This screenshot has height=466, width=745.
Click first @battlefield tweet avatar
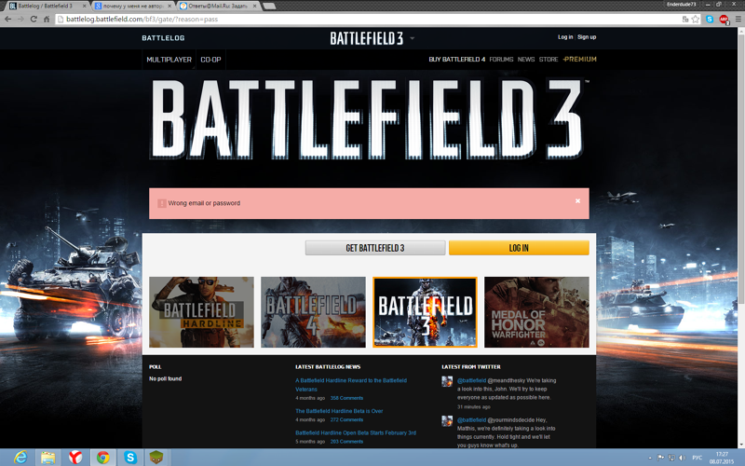click(447, 381)
